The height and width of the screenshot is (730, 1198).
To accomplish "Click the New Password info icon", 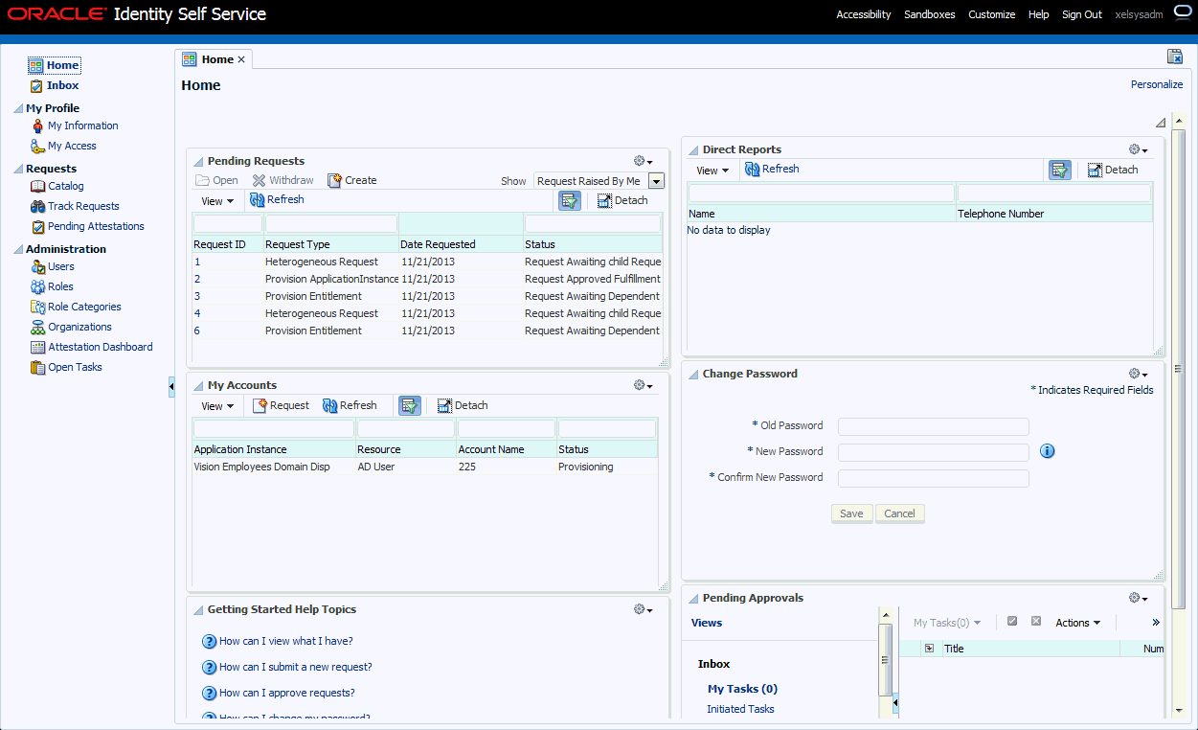I will coord(1047,451).
